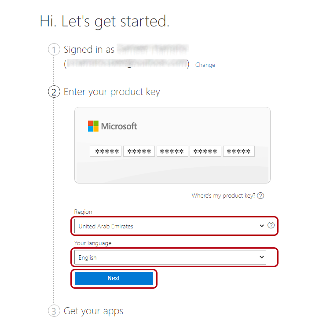Click the step 3 circle number

[x=54, y=311]
